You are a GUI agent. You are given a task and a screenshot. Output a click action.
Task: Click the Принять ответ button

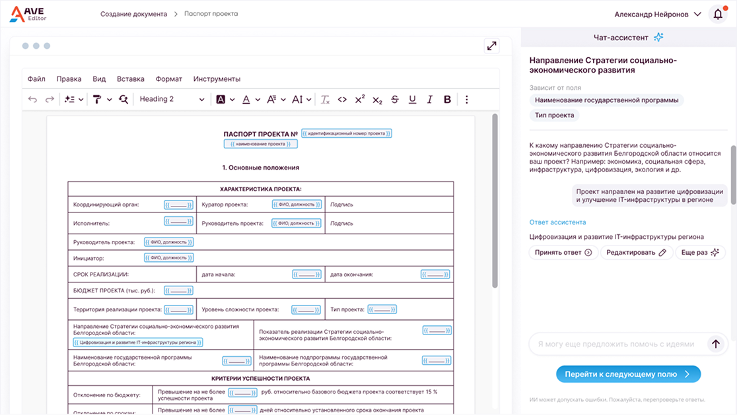pyautogui.click(x=563, y=253)
